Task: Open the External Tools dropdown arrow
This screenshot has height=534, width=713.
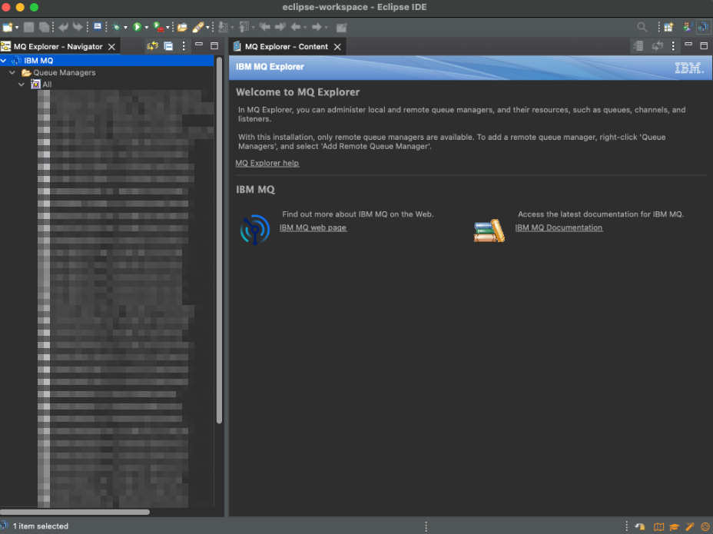Action: click(x=167, y=28)
